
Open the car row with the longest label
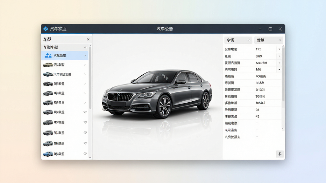click(65, 74)
